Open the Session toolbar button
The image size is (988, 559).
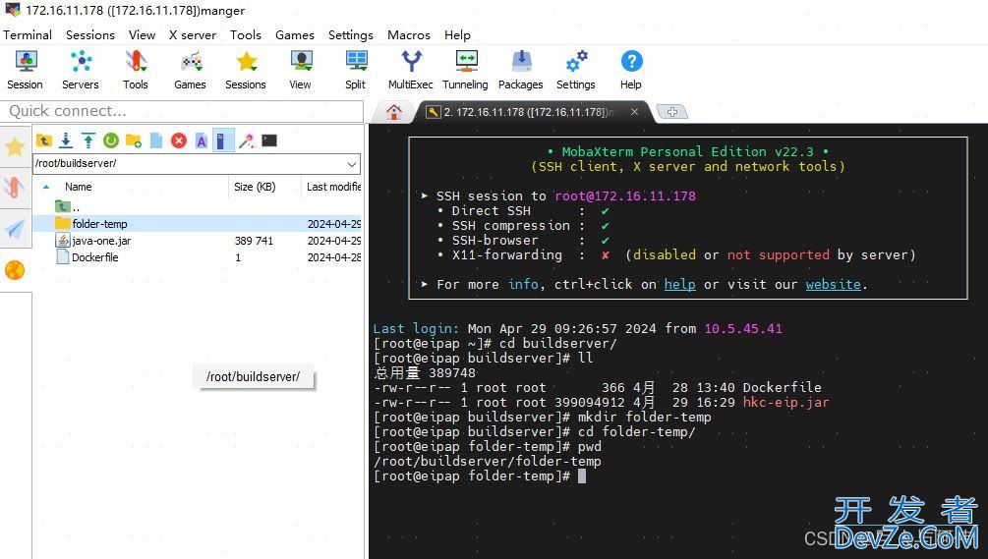point(25,71)
